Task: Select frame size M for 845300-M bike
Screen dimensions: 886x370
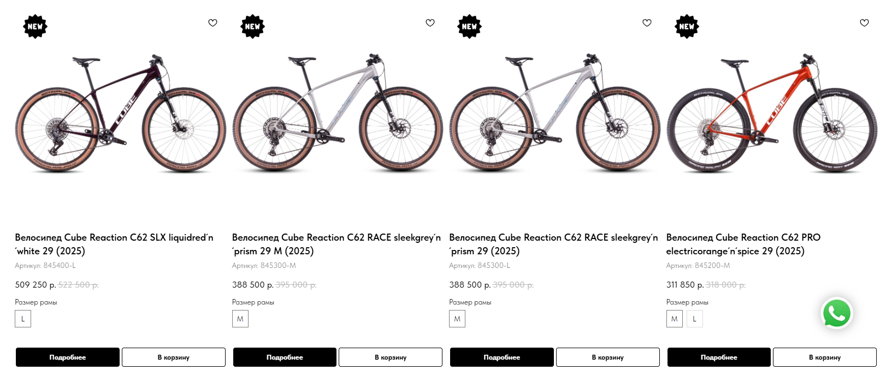Action: [x=240, y=319]
